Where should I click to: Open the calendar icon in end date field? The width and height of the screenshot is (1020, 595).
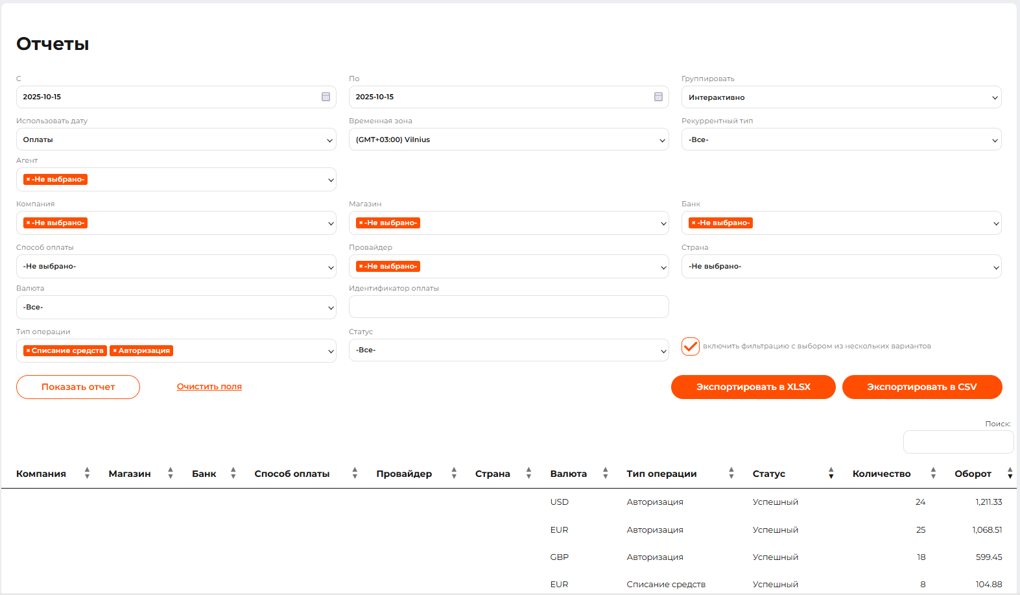pyautogui.click(x=658, y=97)
